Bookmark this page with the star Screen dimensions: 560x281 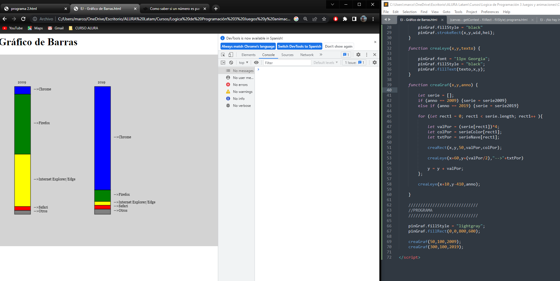pos(324,19)
